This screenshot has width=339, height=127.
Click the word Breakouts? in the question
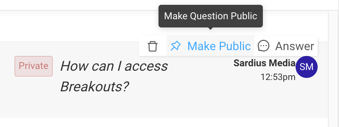(94, 87)
